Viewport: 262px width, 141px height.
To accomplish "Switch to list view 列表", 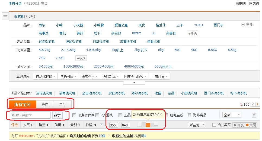I will (x=239, y=125).
